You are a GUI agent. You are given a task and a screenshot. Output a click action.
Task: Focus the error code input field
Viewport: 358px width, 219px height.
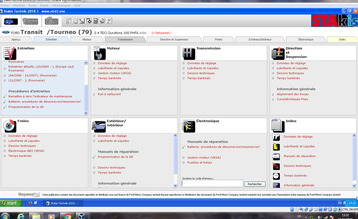212,183
